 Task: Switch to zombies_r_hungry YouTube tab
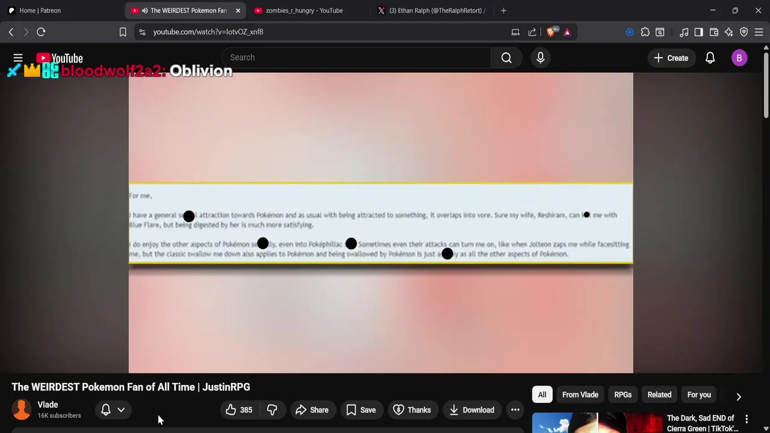pyautogui.click(x=304, y=10)
